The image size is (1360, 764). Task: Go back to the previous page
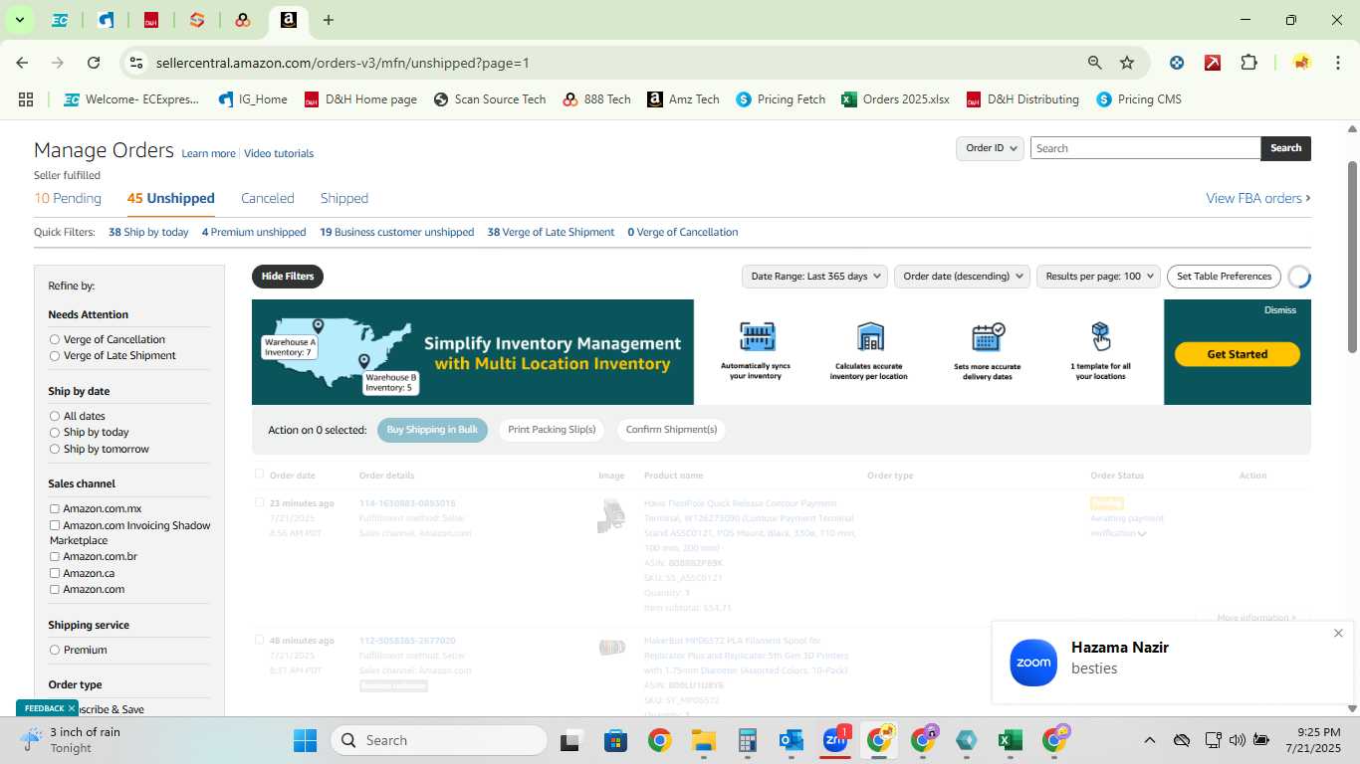(x=22, y=63)
